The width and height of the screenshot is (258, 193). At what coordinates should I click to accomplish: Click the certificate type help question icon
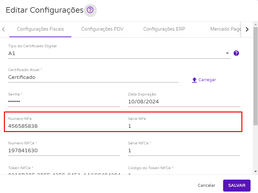pos(236,53)
